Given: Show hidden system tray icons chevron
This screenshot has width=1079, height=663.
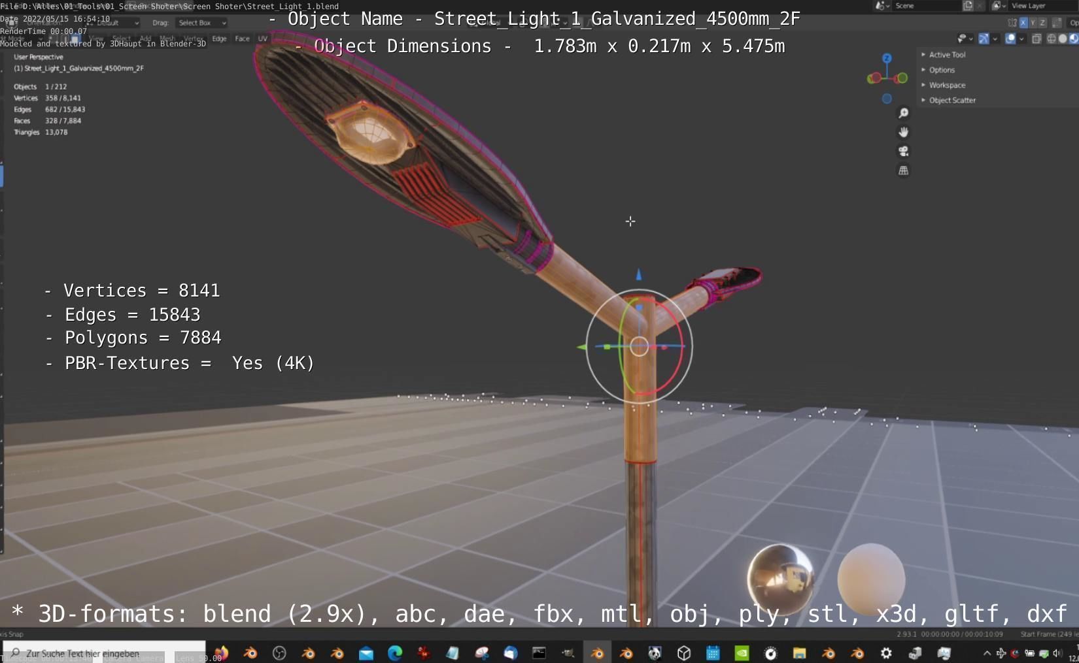Looking at the screenshot, I should click(x=987, y=653).
